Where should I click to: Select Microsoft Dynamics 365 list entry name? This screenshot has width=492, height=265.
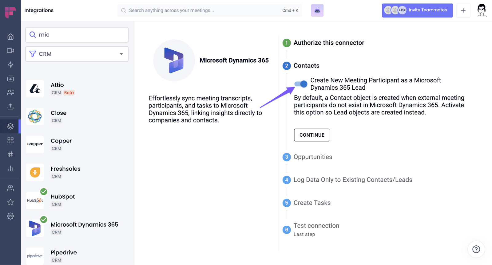click(84, 225)
